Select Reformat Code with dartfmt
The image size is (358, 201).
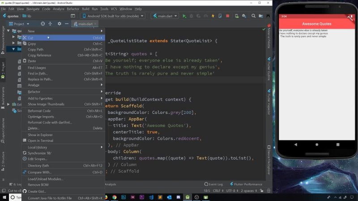click(63, 122)
